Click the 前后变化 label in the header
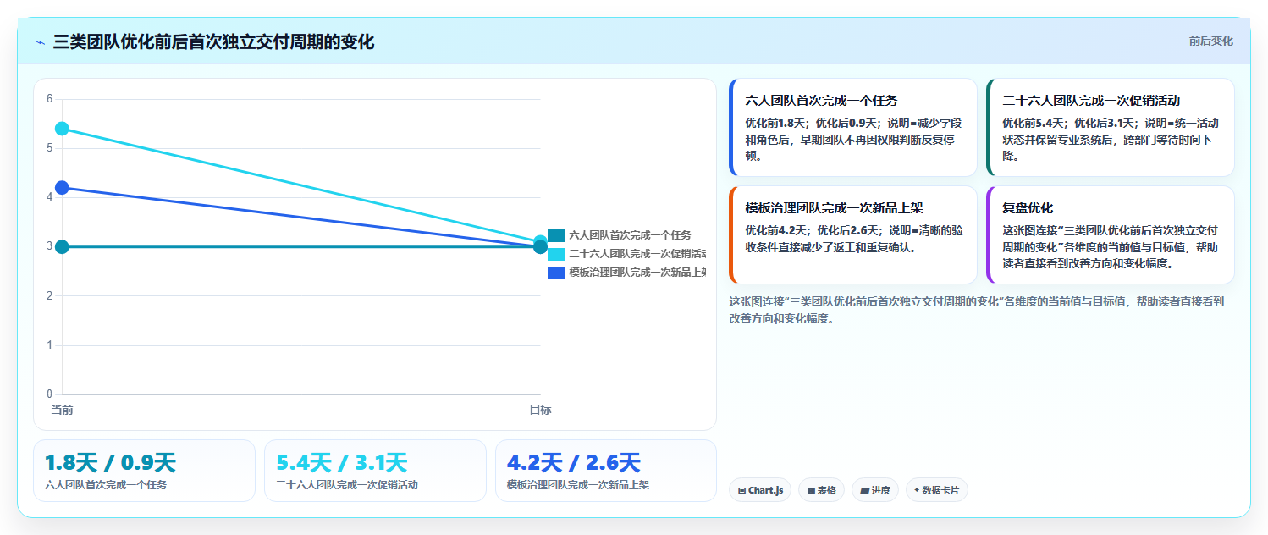Viewport: 1268px width, 535px height. (1210, 41)
